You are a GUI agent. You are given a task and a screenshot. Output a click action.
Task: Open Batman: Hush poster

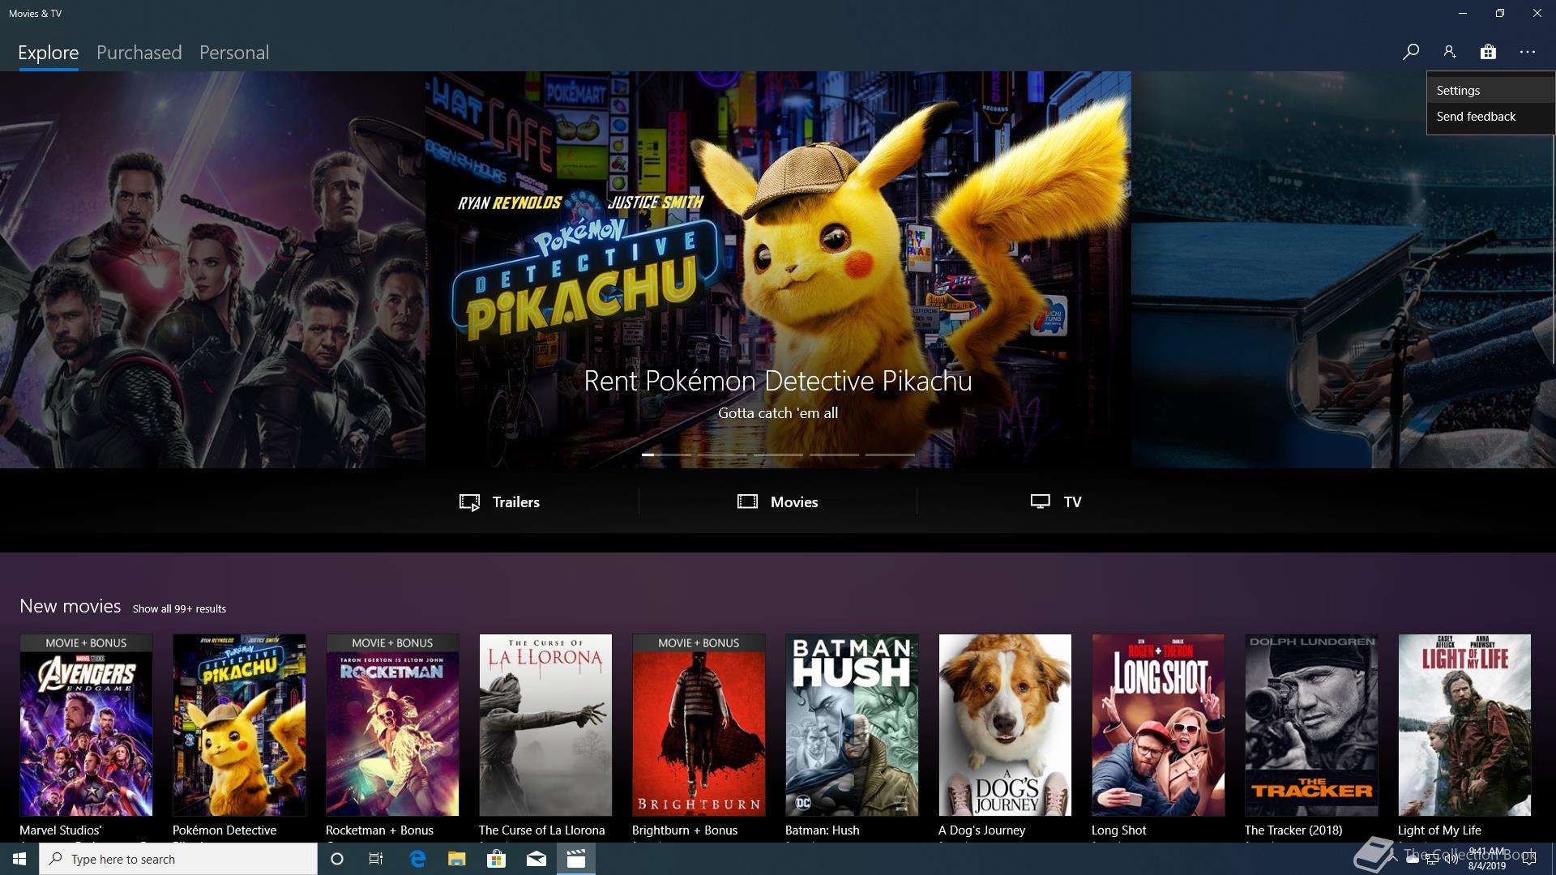point(852,725)
